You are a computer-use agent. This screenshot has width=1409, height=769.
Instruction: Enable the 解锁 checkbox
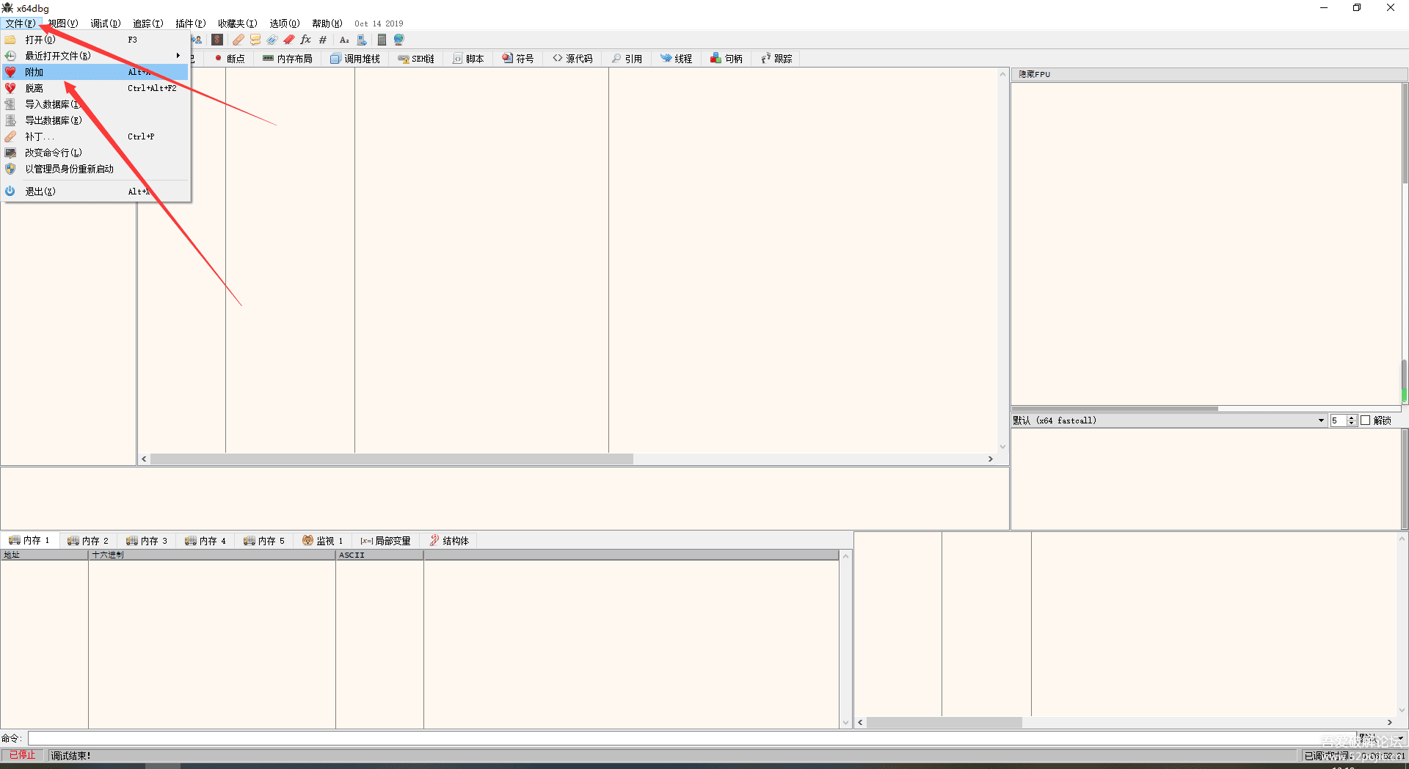click(1365, 420)
